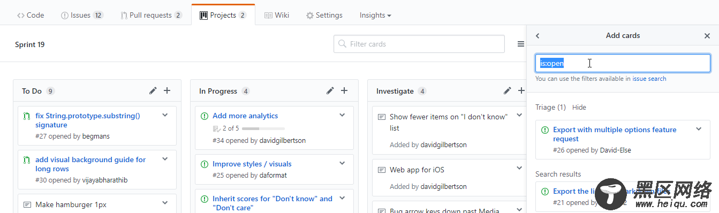Click open issue icon on Add more analytics
The width and height of the screenshot is (719, 213).
(204, 116)
